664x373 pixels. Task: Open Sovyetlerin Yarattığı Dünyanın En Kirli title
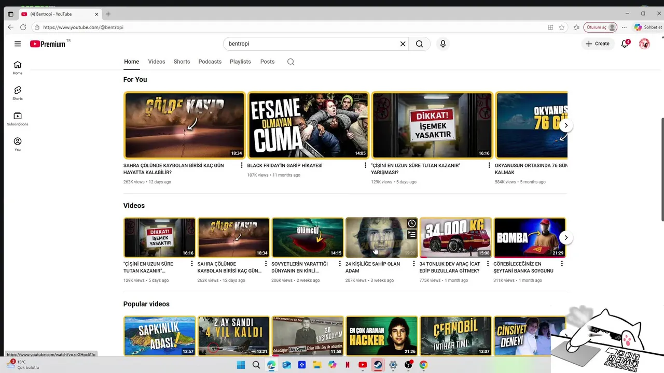pyautogui.click(x=299, y=267)
